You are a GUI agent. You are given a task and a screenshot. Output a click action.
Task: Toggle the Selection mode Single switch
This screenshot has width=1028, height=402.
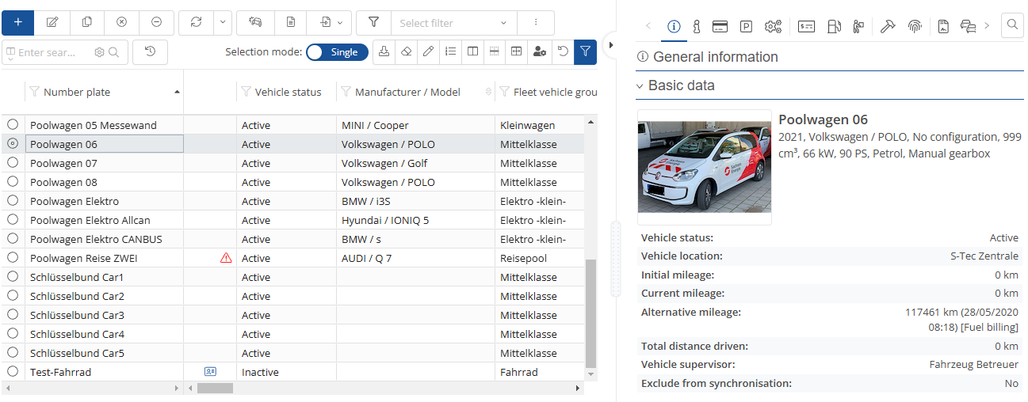click(x=337, y=52)
